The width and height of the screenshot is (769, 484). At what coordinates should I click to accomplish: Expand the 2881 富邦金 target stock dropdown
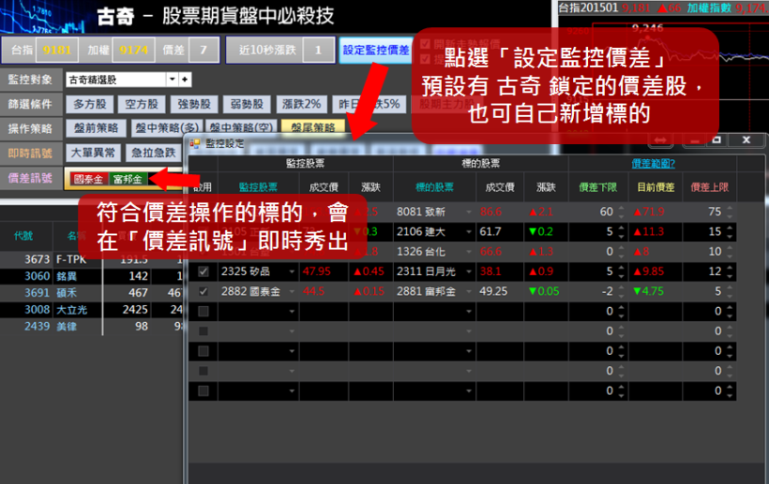point(469,291)
